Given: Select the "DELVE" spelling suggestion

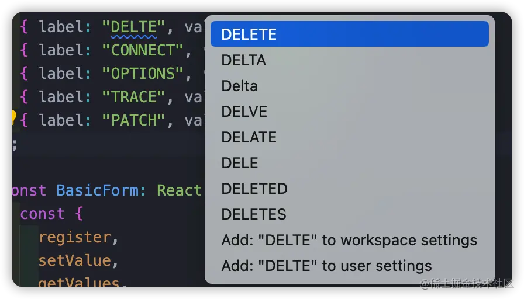Looking at the screenshot, I should (x=244, y=112).
